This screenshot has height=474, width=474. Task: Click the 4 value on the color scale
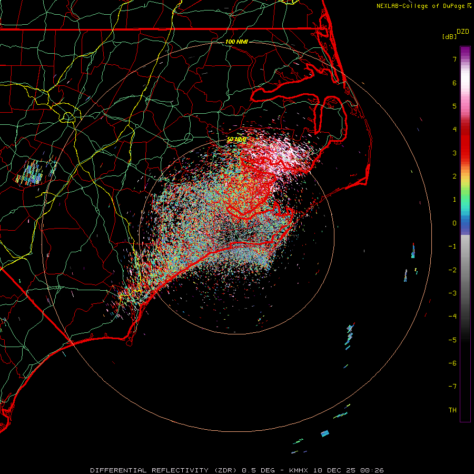click(455, 130)
